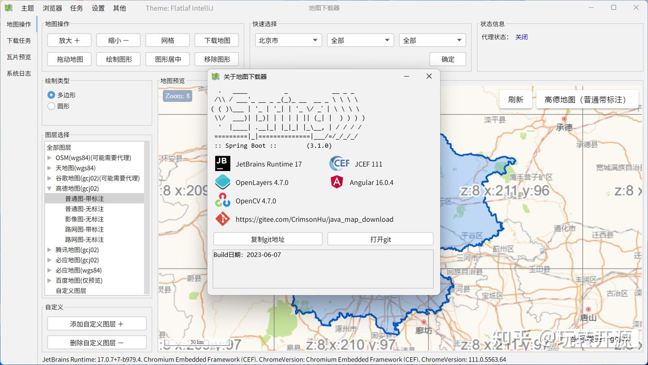The height and width of the screenshot is (365, 648).
Task: Expand the 天地图(wgs84) layer group
Action: [49, 168]
